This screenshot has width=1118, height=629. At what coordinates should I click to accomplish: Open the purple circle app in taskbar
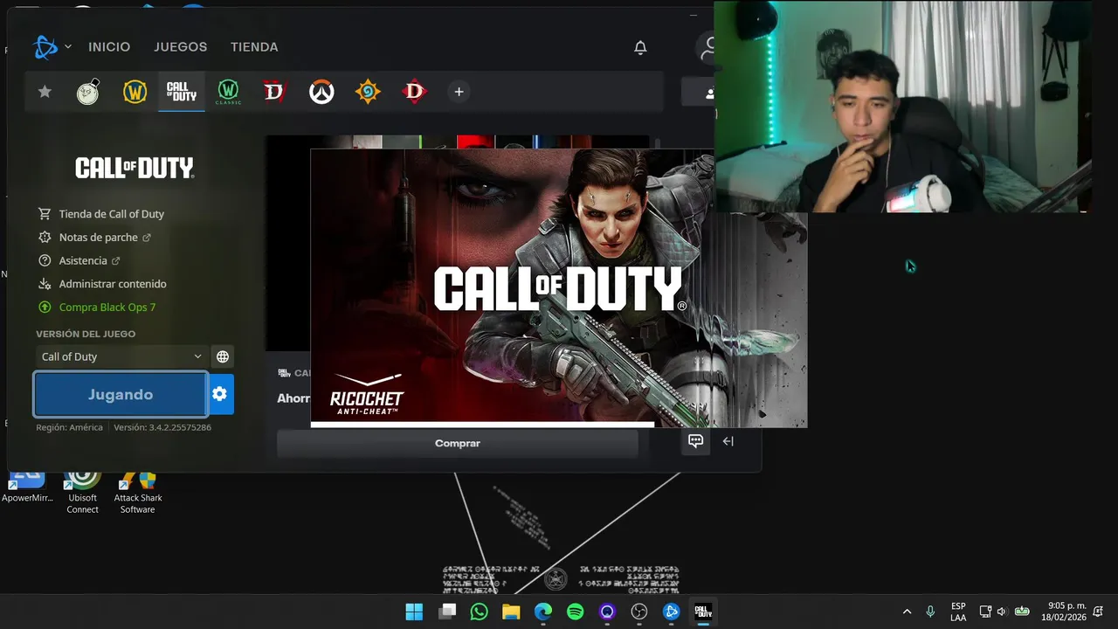click(607, 612)
